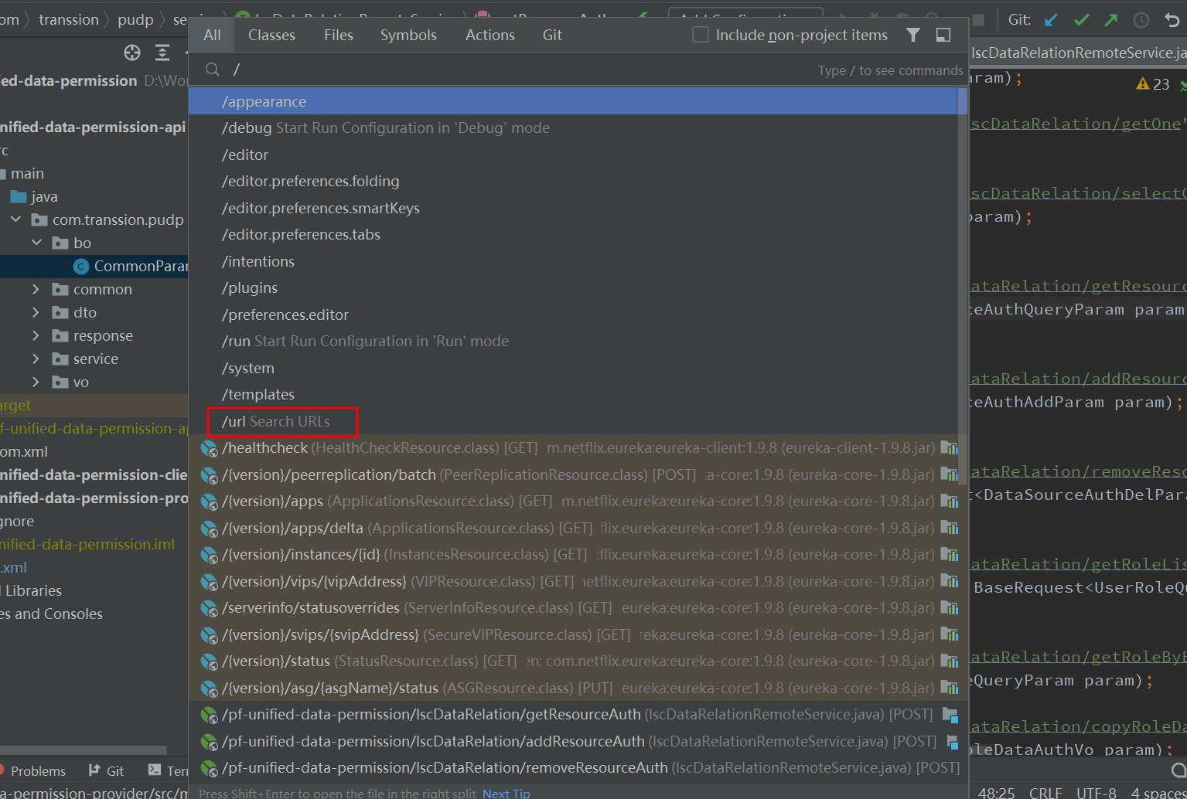1187x799 pixels.
Task: Open /serverinfo/statusoverrides result
Action: (x=573, y=607)
